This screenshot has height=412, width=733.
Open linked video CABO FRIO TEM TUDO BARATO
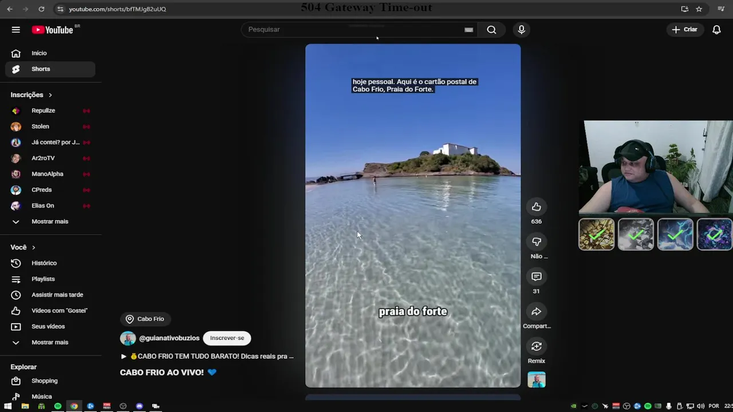click(x=207, y=356)
